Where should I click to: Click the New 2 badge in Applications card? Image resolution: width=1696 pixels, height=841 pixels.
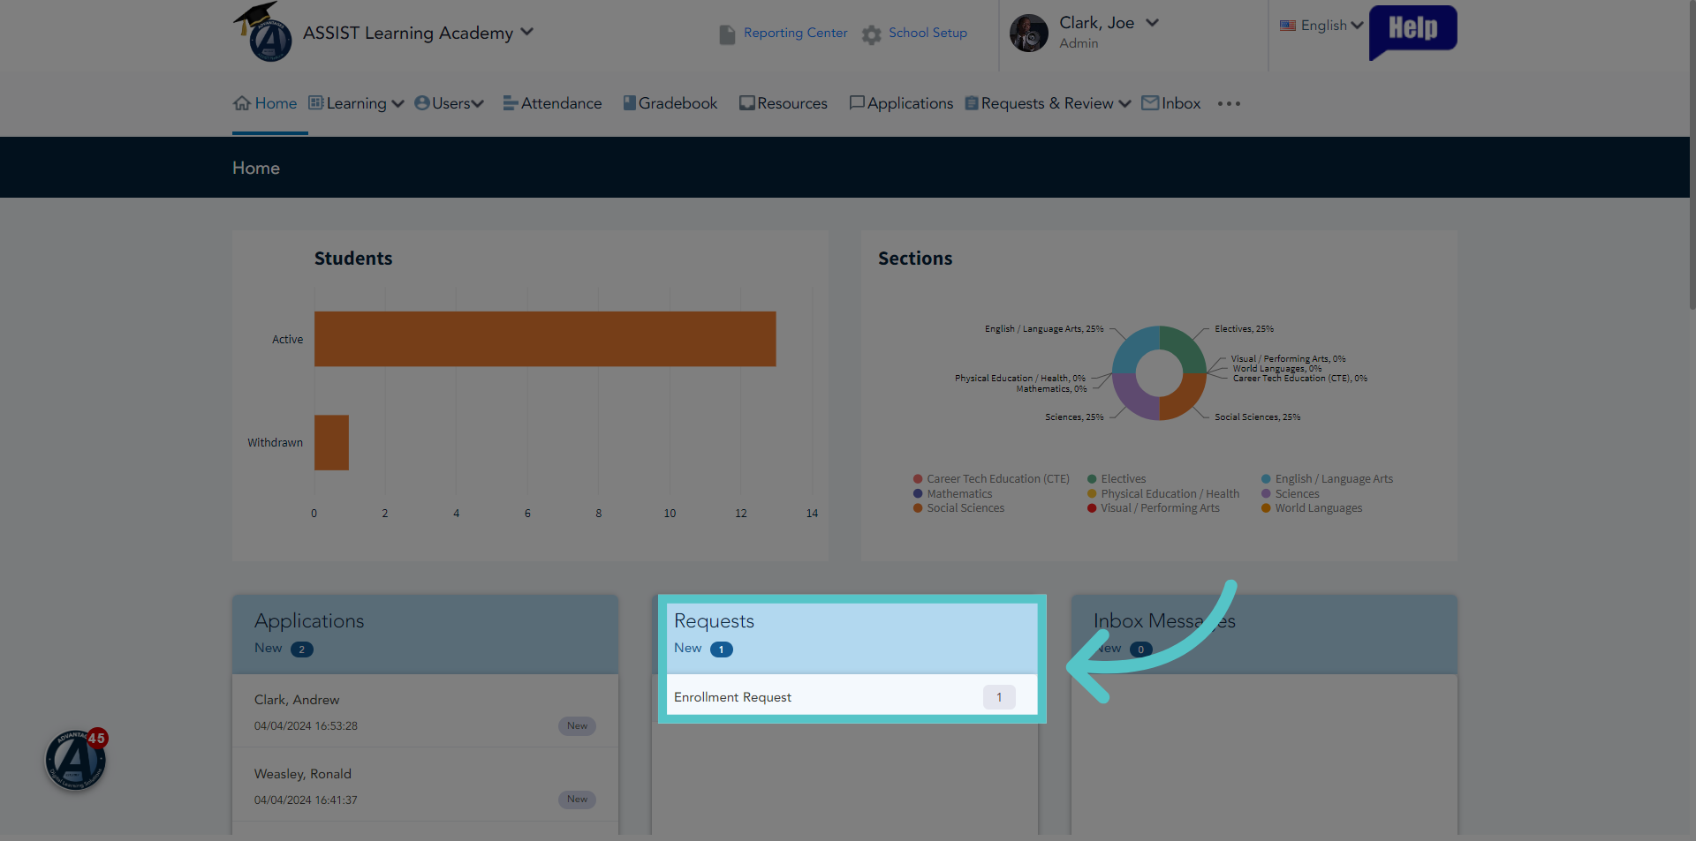(x=301, y=650)
